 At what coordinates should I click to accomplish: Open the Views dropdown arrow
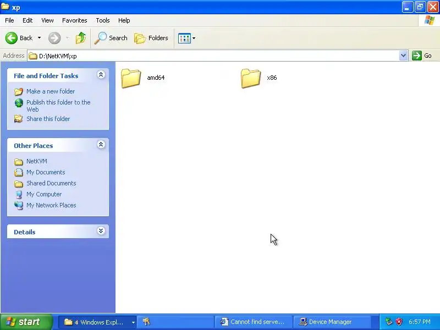[194, 38]
